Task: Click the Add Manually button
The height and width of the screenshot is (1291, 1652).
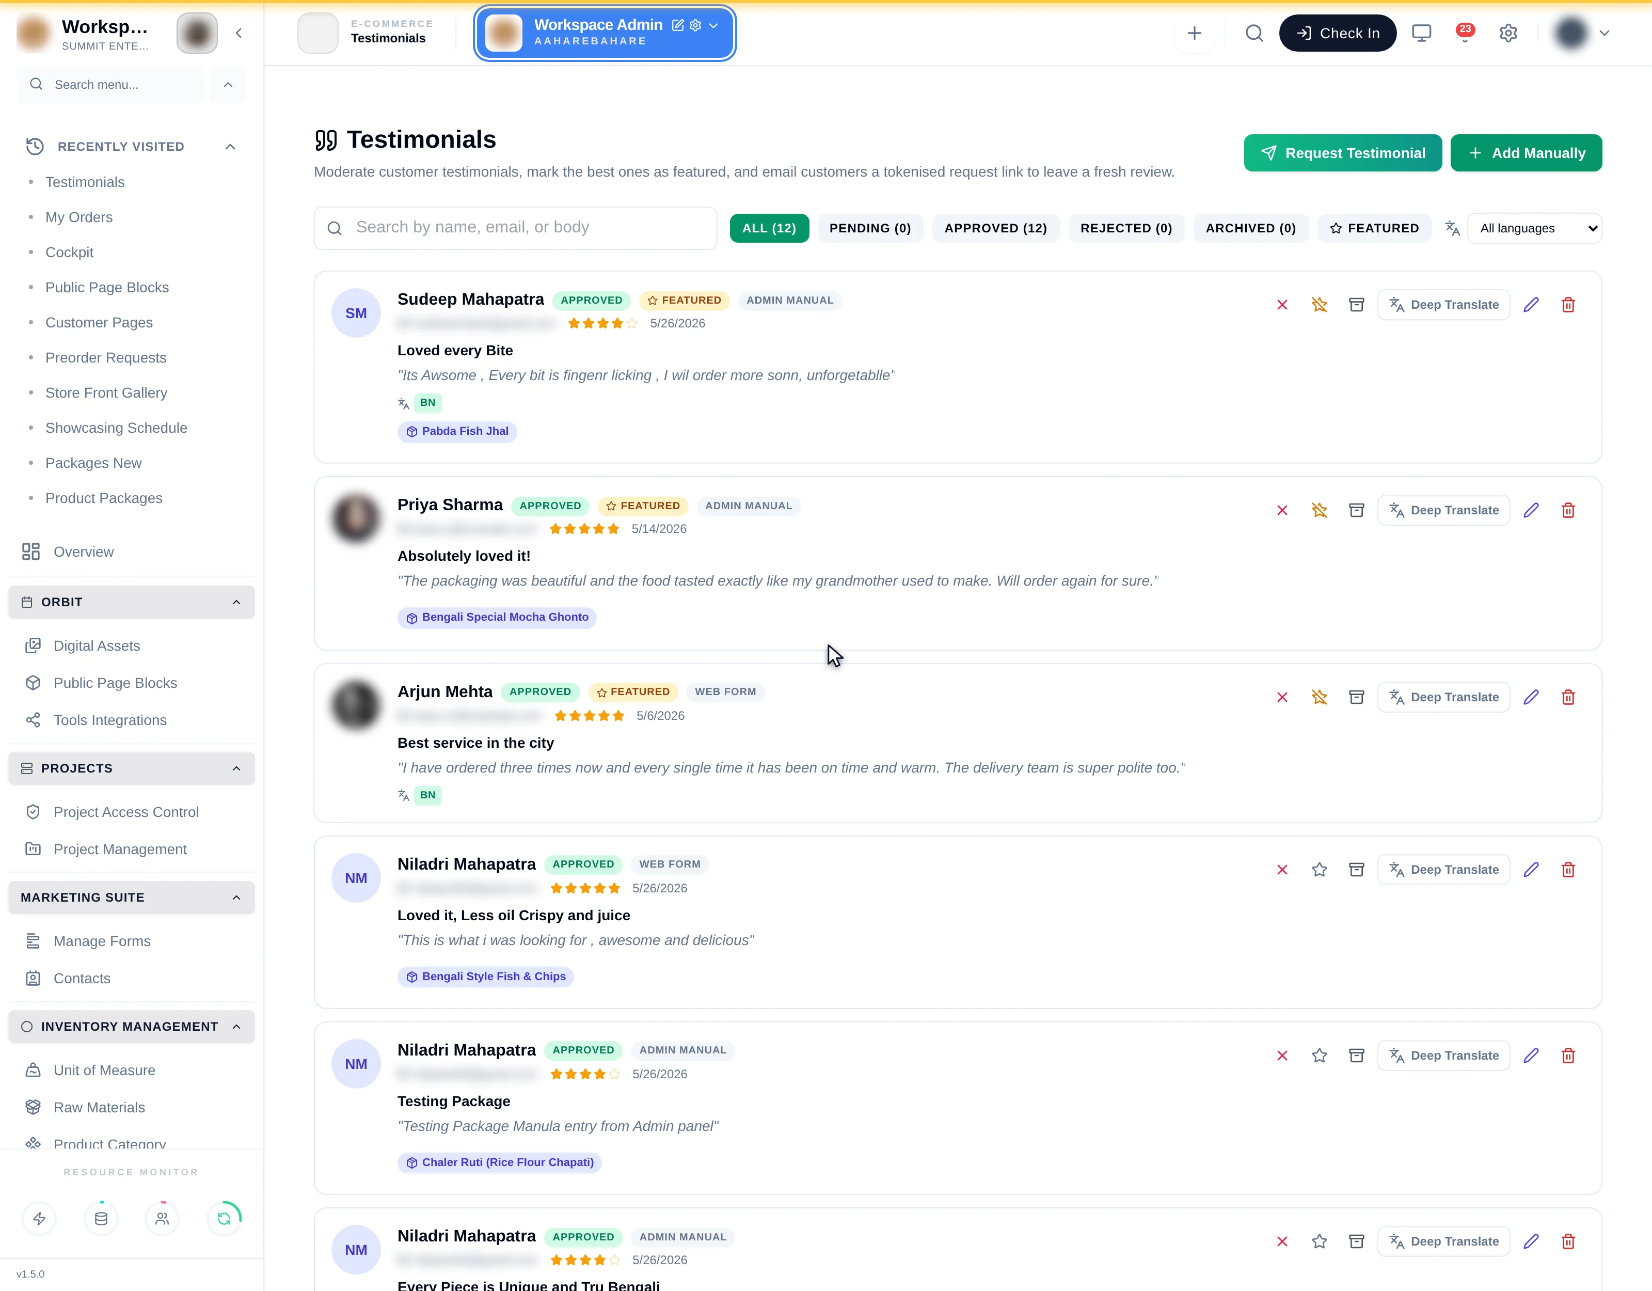Action: click(x=1526, y=153)
